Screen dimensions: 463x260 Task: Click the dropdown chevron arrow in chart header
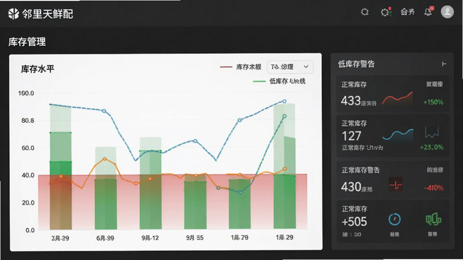coord(306,67)
